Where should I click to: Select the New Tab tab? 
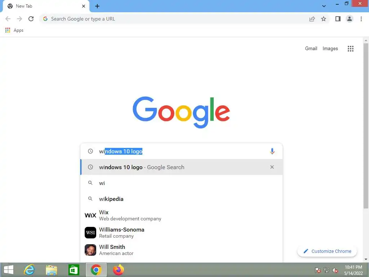point(46,6)
